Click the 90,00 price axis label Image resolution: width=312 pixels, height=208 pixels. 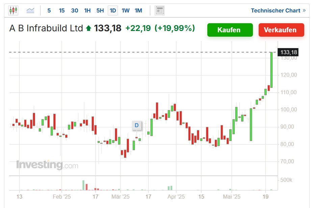point(287,127)
